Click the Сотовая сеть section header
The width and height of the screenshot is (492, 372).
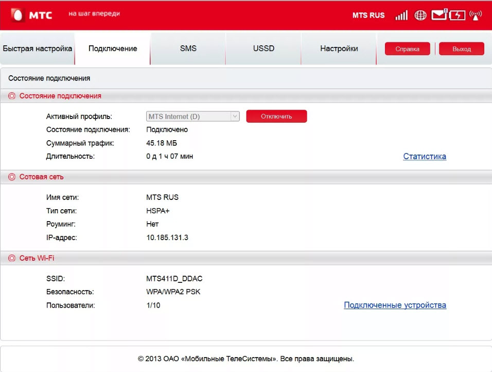(x=41, y=177)
